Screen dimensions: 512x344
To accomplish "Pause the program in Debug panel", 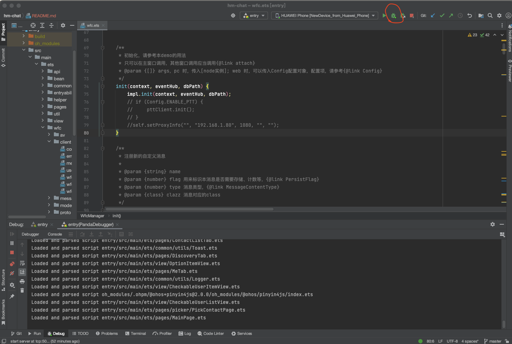I will pyautogui.click(x=12, y=243).
